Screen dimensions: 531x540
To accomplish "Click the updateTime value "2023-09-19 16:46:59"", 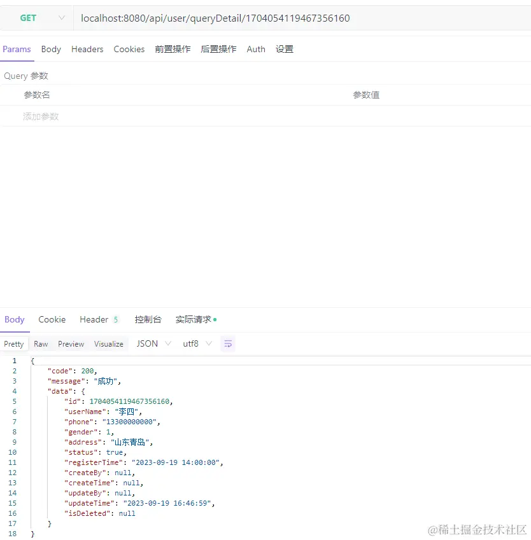I will point(167,503).
